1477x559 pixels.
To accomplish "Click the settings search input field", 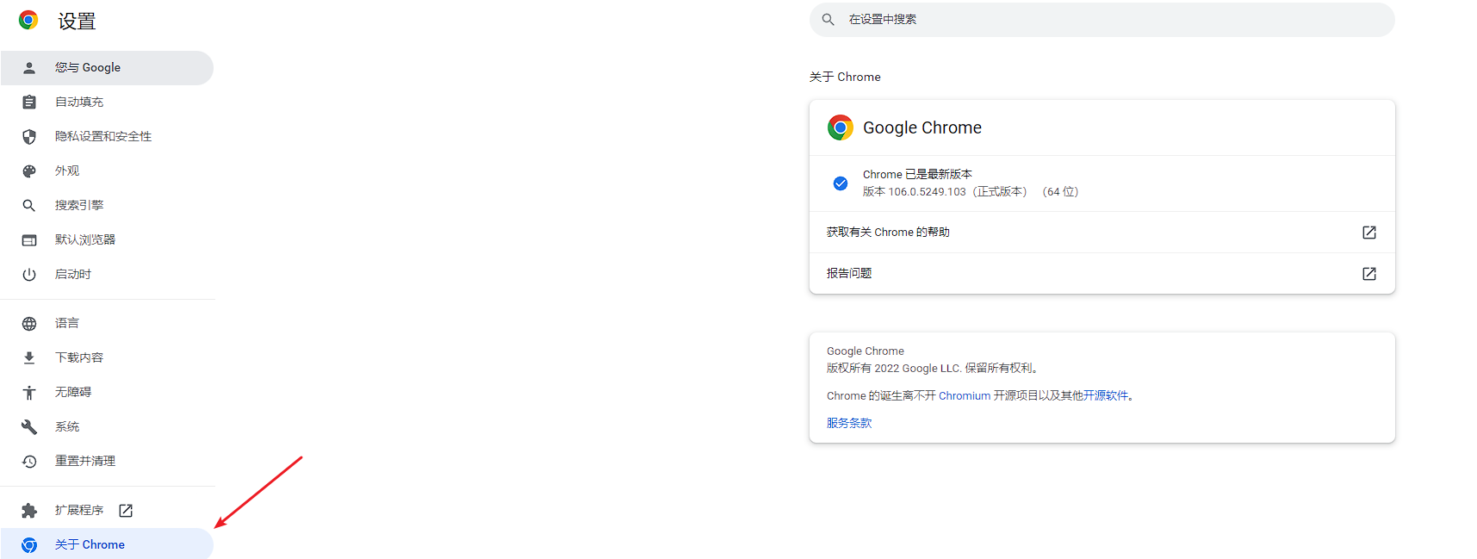I will pyautogui.click(x=1101, y=19).
